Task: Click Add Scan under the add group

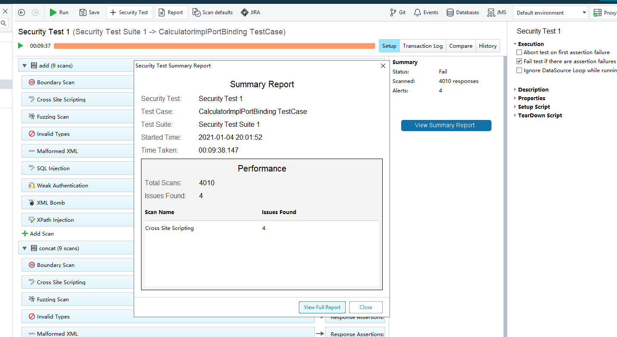Action: (38, 234)
